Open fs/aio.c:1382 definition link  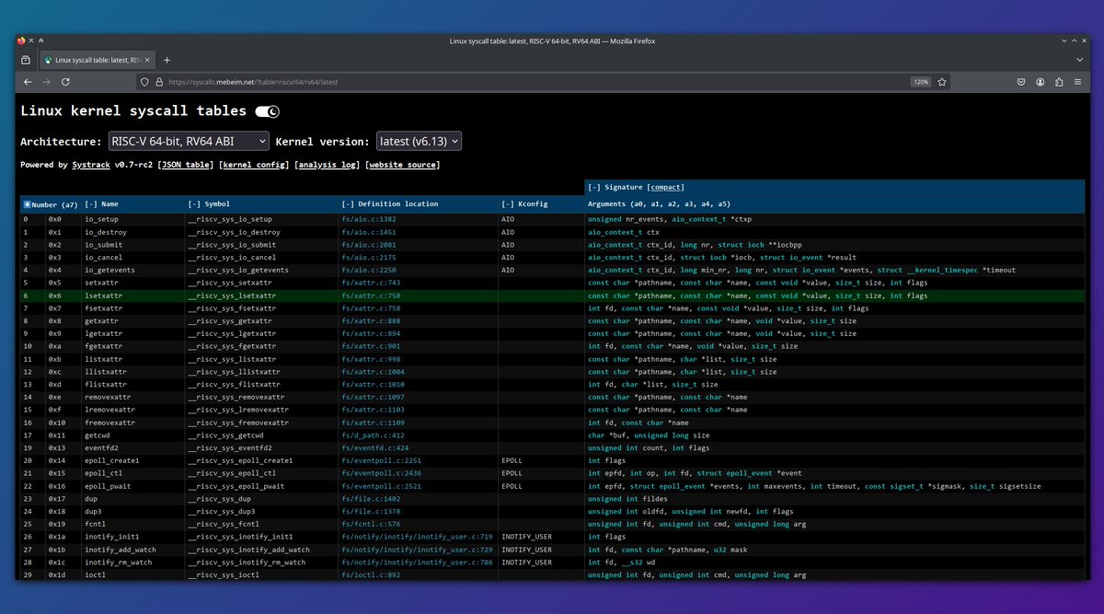(x=368, y=219)
